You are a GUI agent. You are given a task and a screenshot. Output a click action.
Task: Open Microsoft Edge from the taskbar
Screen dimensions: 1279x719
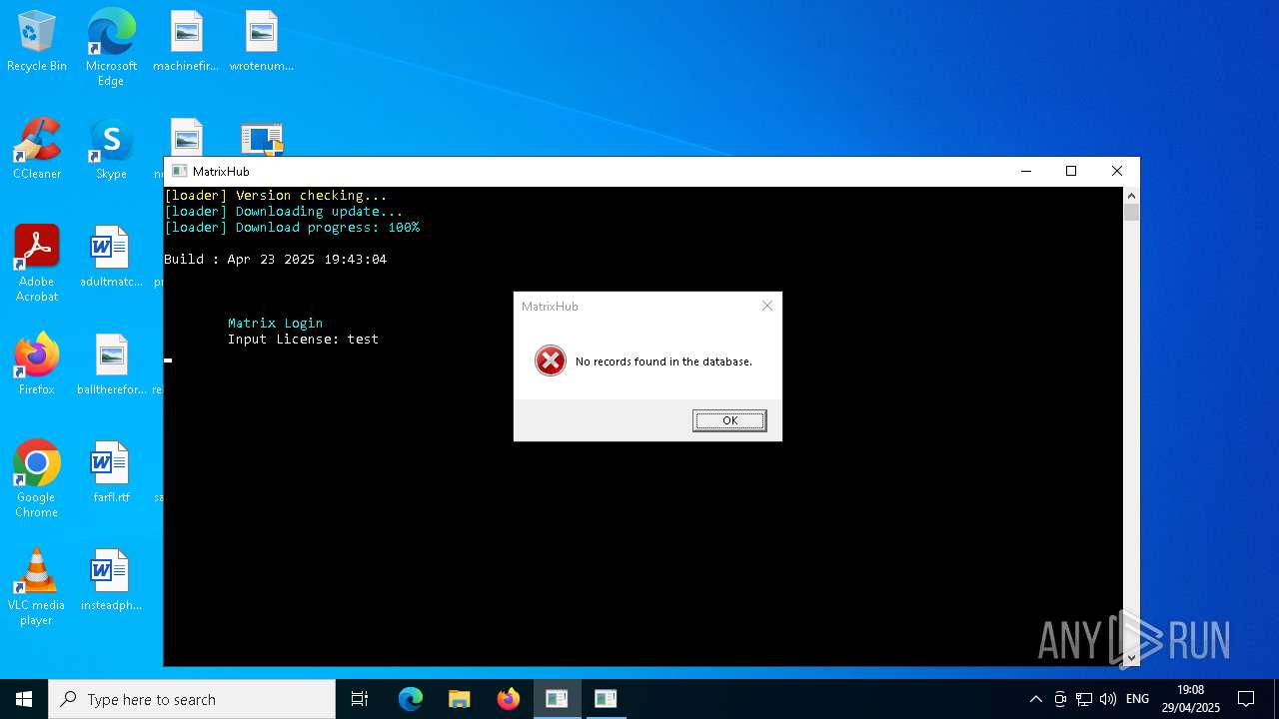click(x=411, y=699)
